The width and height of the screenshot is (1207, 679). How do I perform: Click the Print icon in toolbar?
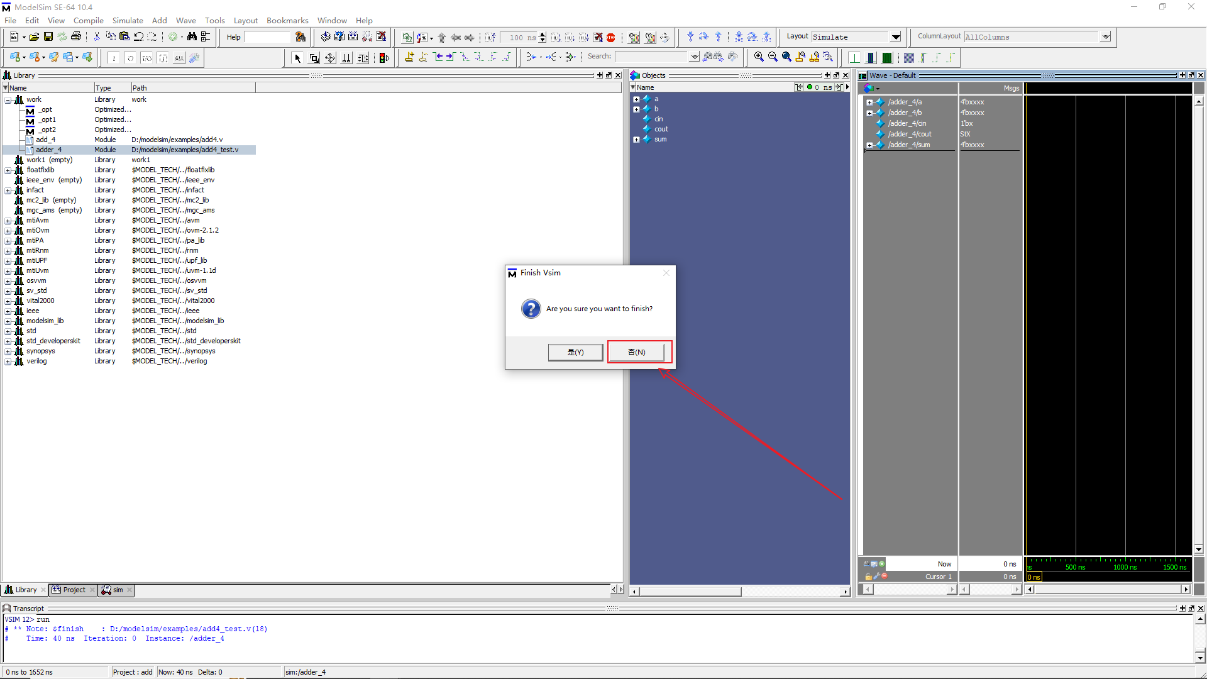coord(76,37)
